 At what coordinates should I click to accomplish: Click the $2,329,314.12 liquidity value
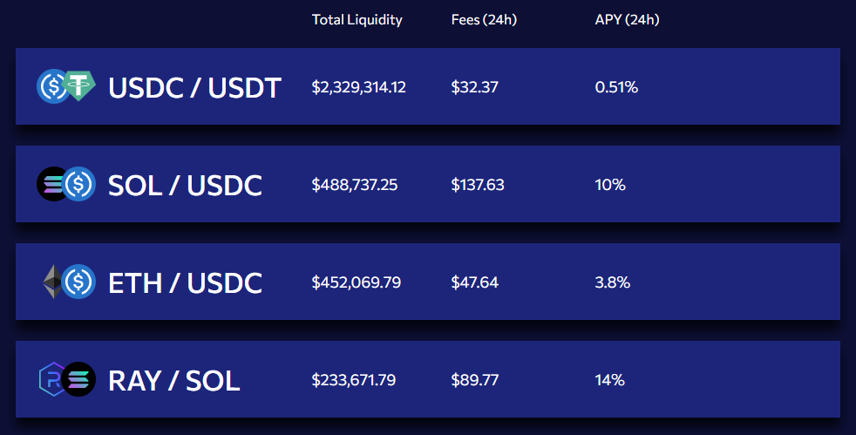pyautogui.click(x=358, y=87)
